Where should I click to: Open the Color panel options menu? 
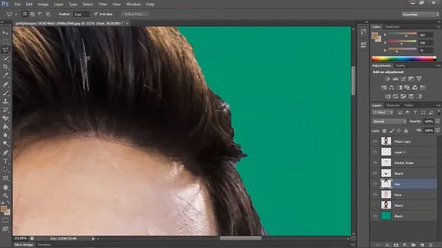pyautogui.click(x=438, y=27)
